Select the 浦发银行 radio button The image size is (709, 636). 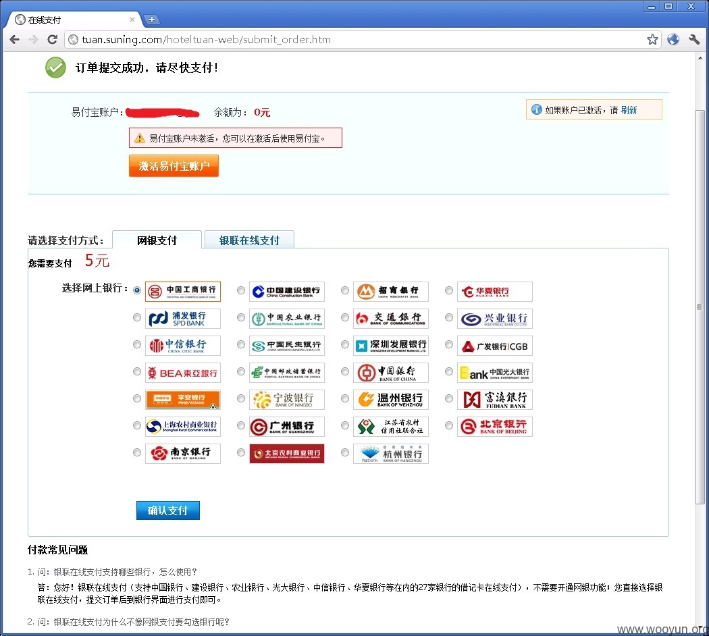(137, 317)
